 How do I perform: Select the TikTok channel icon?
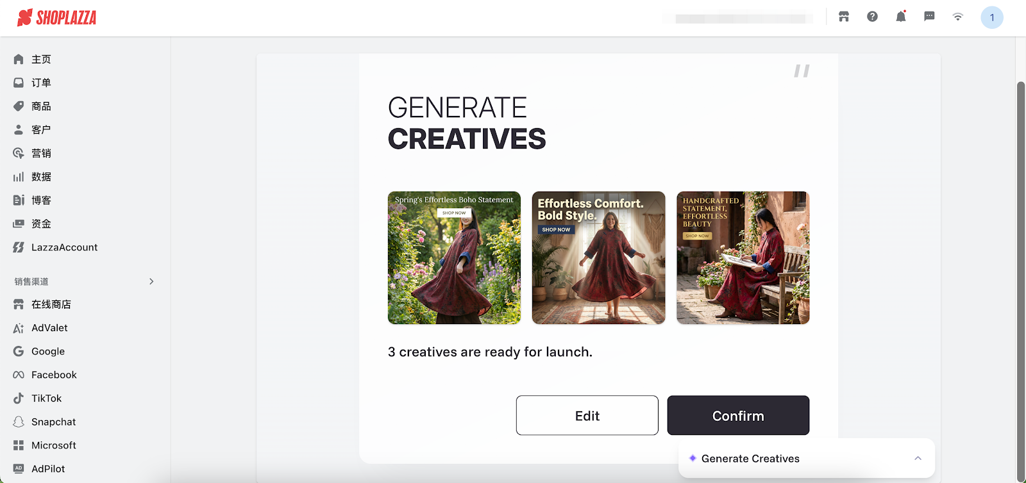pos(19,398)
